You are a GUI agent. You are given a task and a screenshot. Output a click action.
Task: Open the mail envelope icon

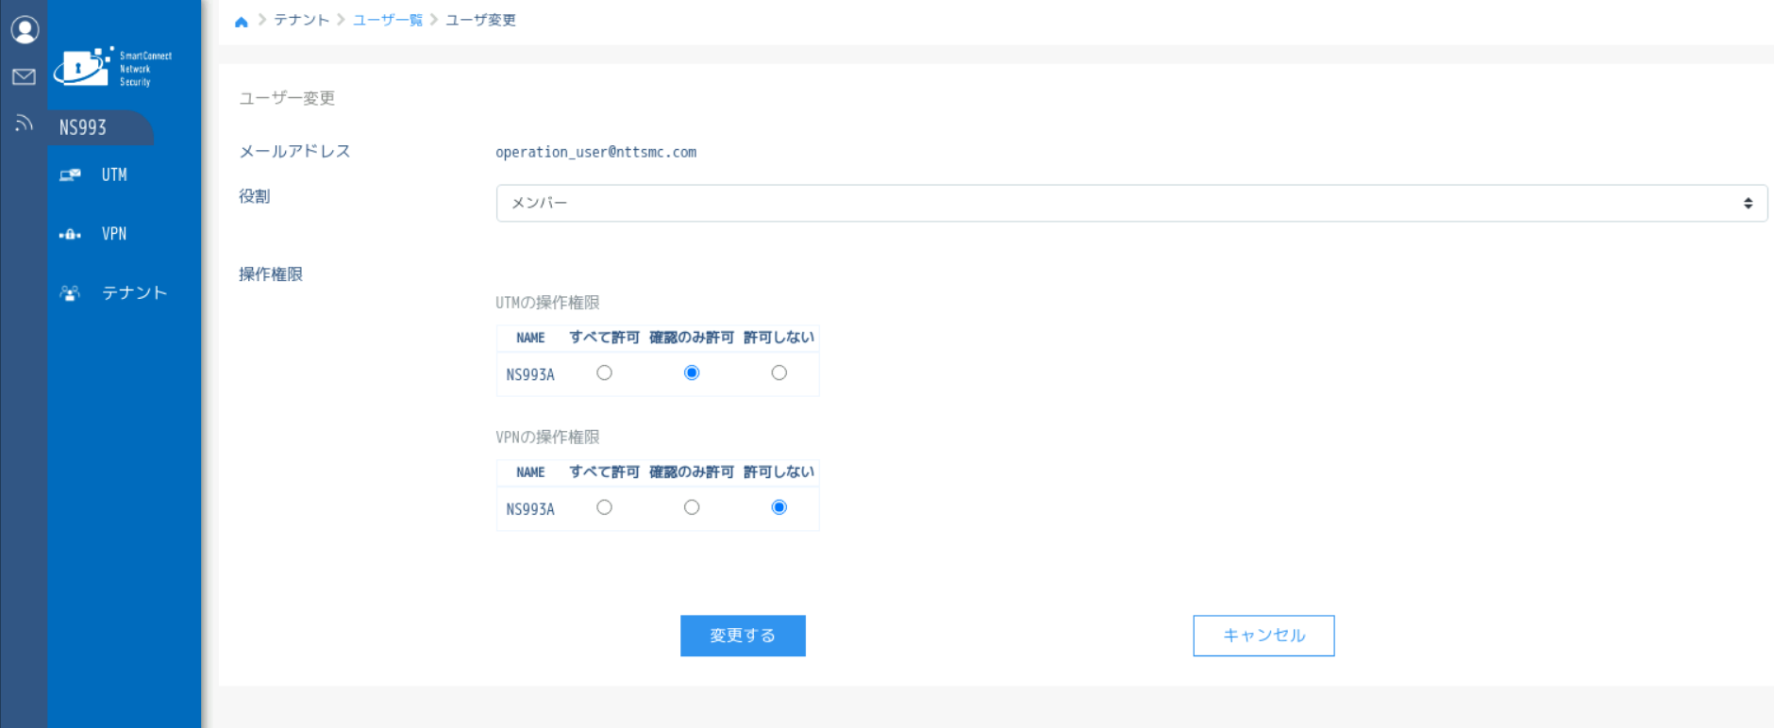coord(25,76)
